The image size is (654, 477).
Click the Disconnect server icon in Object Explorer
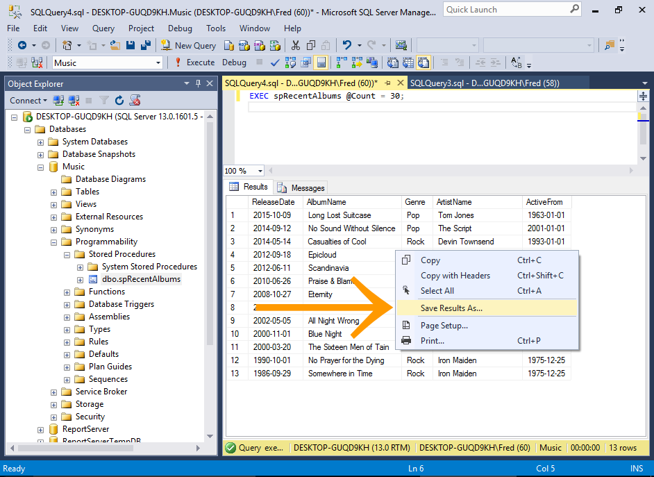74,101
